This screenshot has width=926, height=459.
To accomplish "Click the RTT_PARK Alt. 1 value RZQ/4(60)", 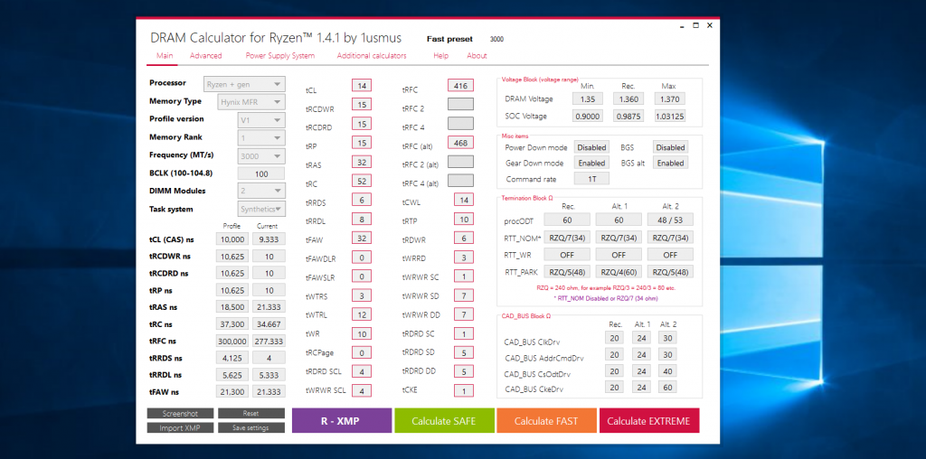I will [619, 273].
